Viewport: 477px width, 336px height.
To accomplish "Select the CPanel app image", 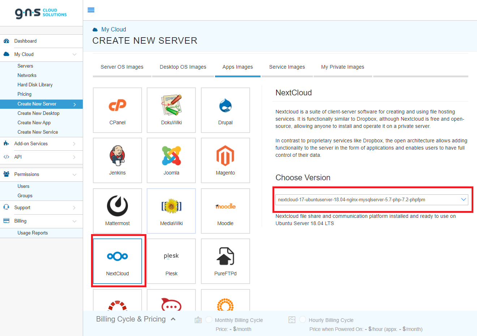I will pyautogui.click(x=117, y=110).
